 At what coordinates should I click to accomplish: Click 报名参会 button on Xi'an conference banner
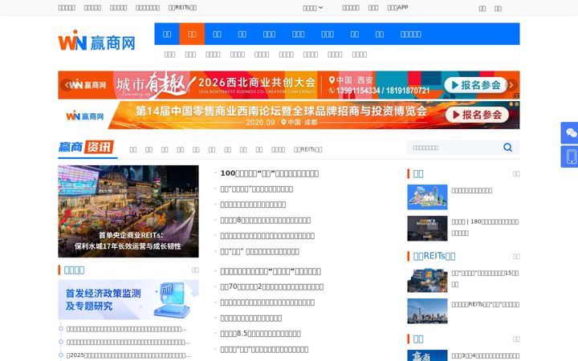tap(476, 85)
